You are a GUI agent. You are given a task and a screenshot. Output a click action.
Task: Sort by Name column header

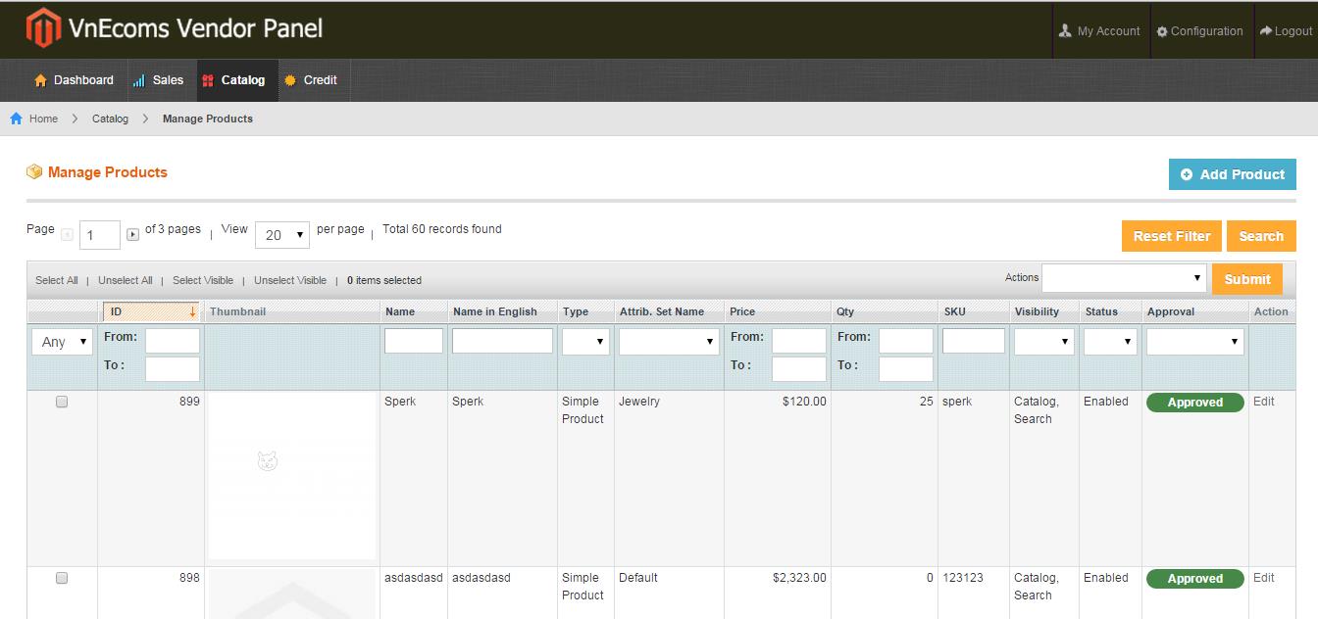tap(400, 311)
